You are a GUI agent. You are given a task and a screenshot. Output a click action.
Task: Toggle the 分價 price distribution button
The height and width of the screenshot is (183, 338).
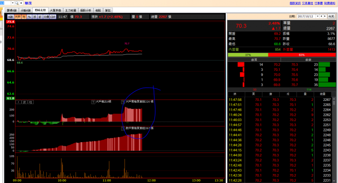coord(46,17)
